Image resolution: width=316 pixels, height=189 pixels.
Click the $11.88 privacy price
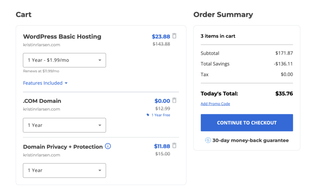tap(162, 146)
